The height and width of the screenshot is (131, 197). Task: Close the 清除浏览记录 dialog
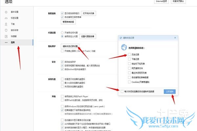175,38
